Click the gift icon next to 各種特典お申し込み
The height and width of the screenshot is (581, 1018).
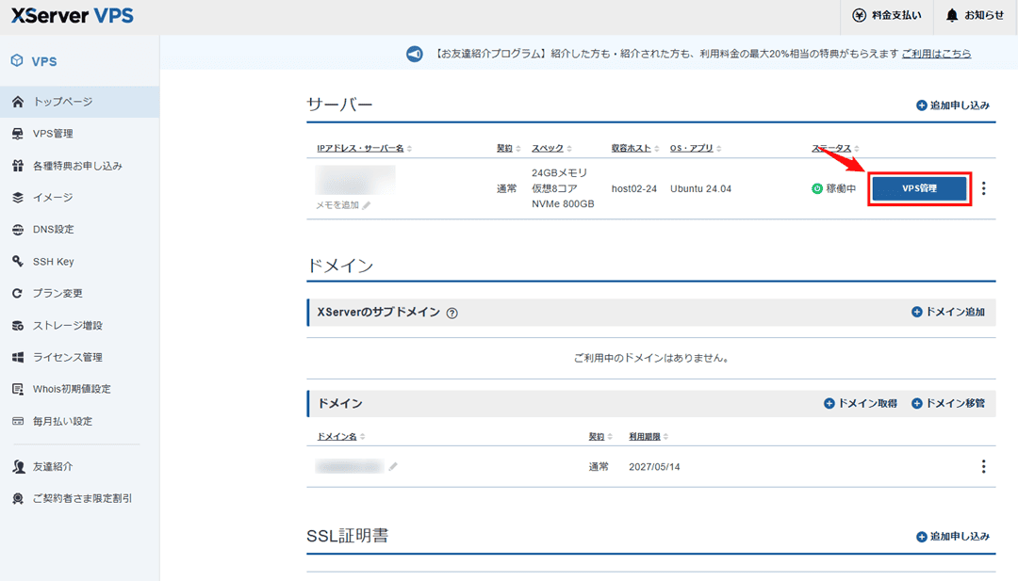tap(18, 166)
